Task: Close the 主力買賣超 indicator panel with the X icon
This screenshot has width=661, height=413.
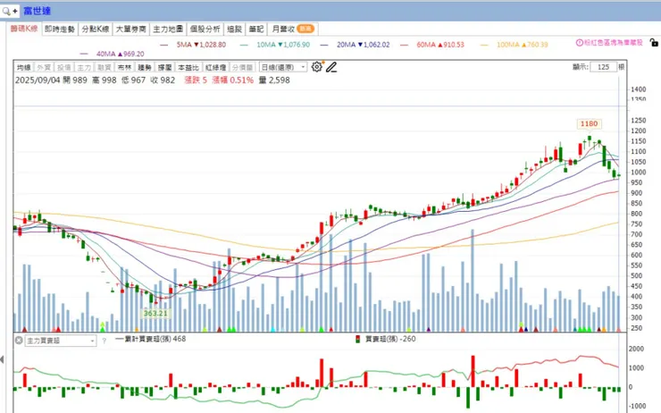Action: 19,340
